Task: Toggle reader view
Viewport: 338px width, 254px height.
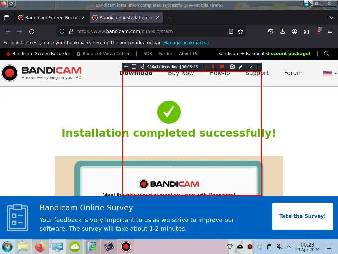Action: pyautogui.click(x=231, y=31)
